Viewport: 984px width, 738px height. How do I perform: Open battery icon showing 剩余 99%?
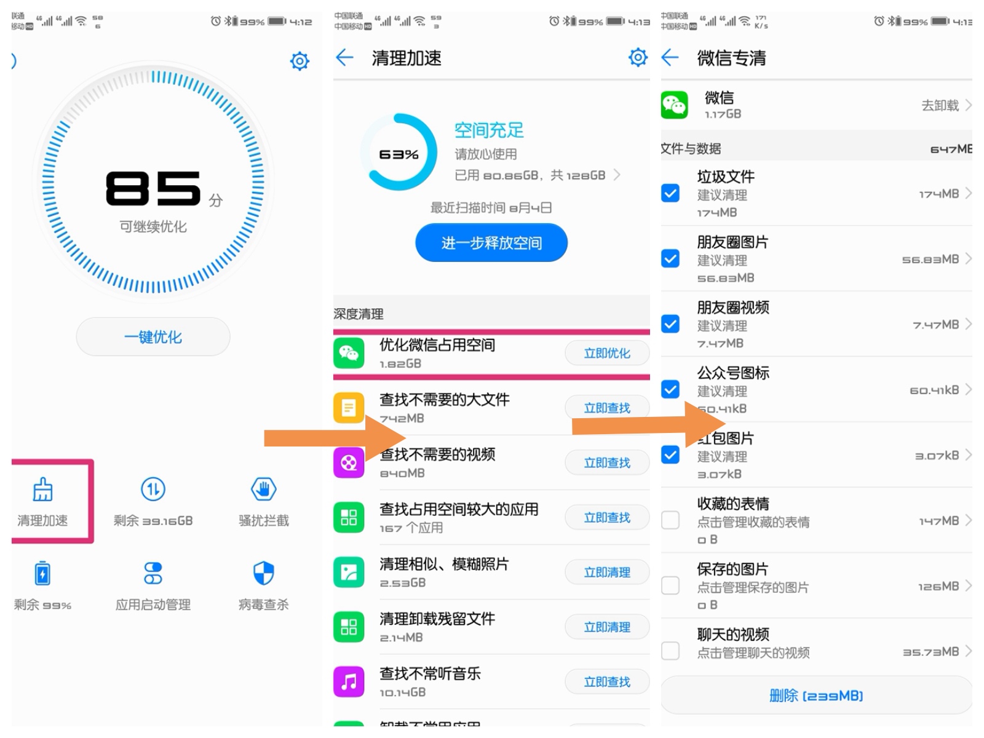click(42, 573)
